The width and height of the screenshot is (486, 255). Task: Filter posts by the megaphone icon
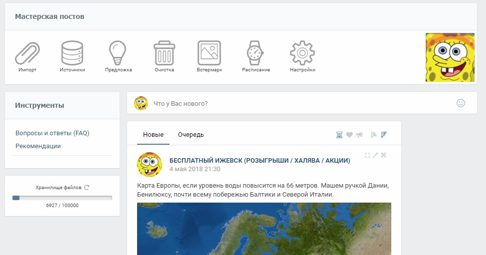click(x=359, y=135)
